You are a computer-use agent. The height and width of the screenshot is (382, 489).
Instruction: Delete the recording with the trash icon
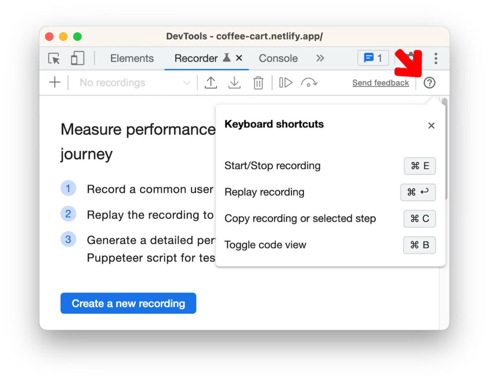pos(258,82)
